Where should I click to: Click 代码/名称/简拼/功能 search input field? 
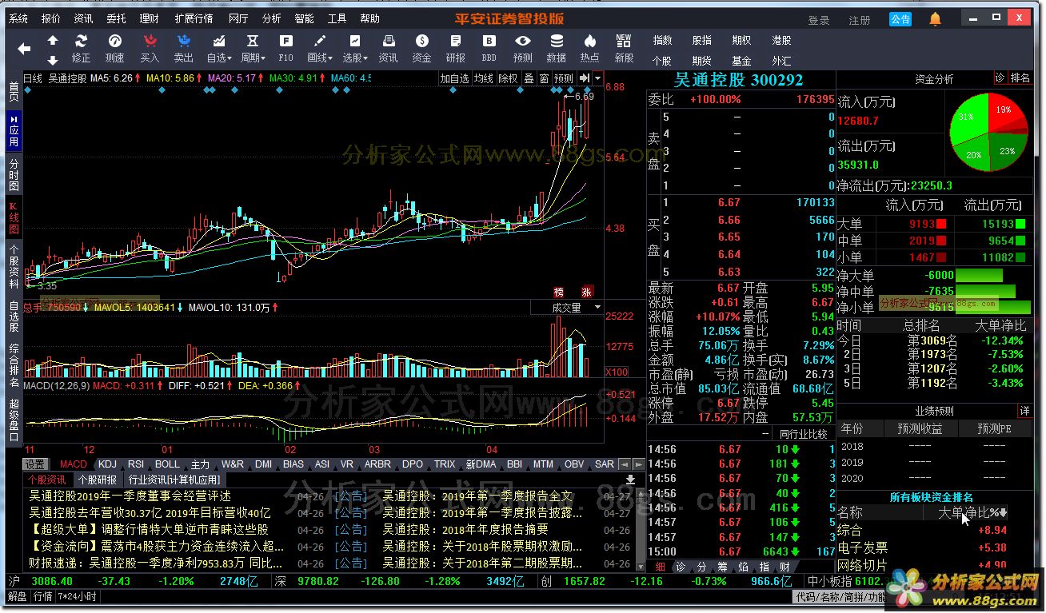(x=840, y=597)
